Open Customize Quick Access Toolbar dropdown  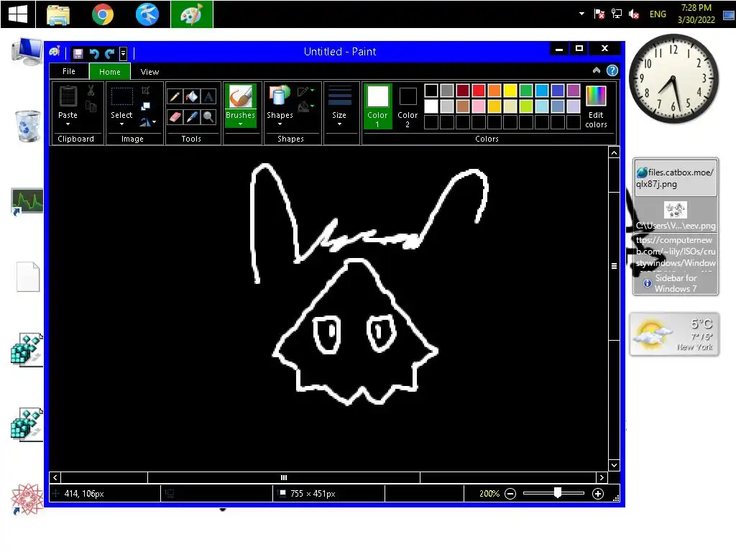[123, 53]
